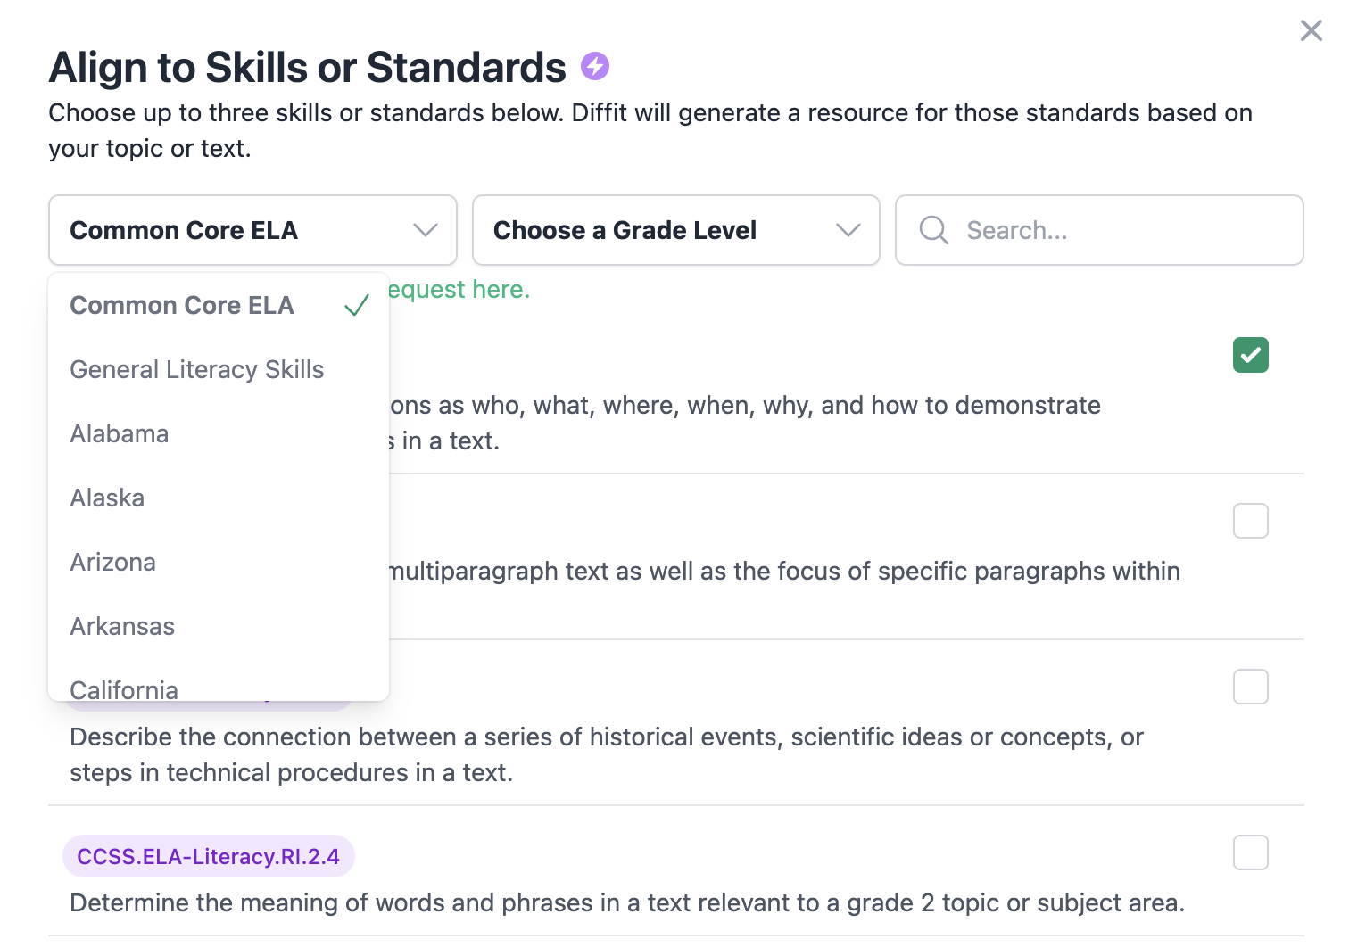1349x947 pixels.
Task: Click the purple lightning bolt badge icon
Action: pos(595,66)
